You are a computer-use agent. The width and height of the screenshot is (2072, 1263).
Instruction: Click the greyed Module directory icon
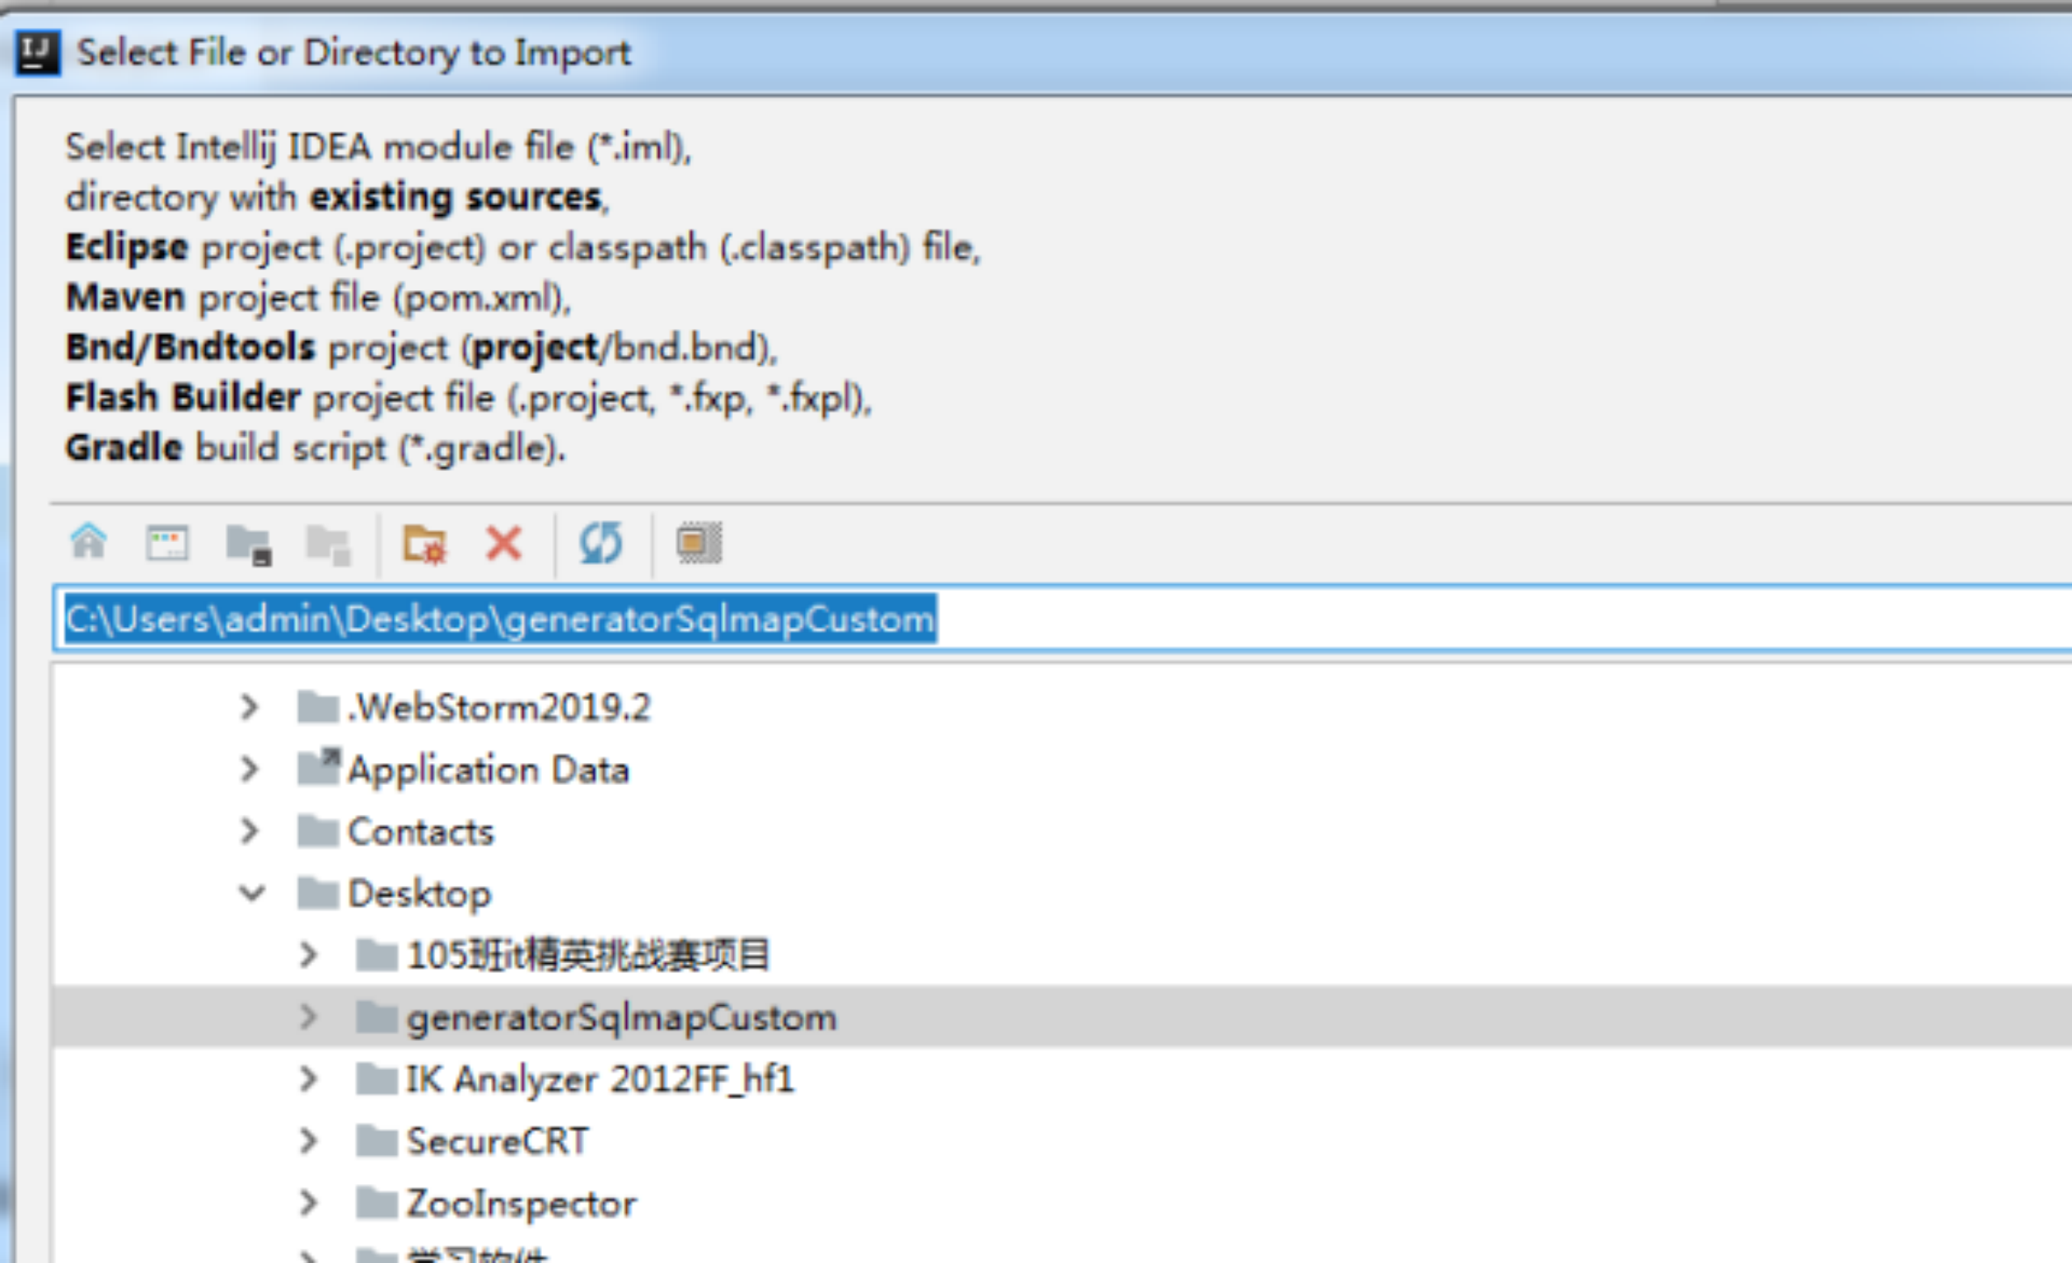329,545
